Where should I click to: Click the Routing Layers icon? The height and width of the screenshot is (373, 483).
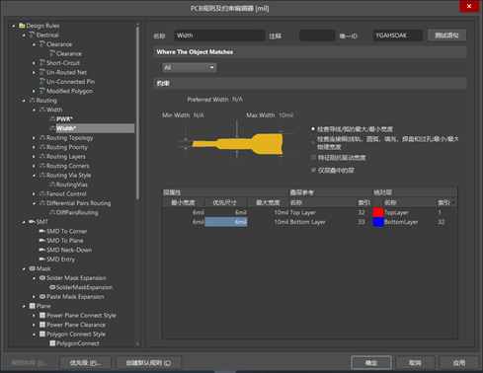pos(42,156)
